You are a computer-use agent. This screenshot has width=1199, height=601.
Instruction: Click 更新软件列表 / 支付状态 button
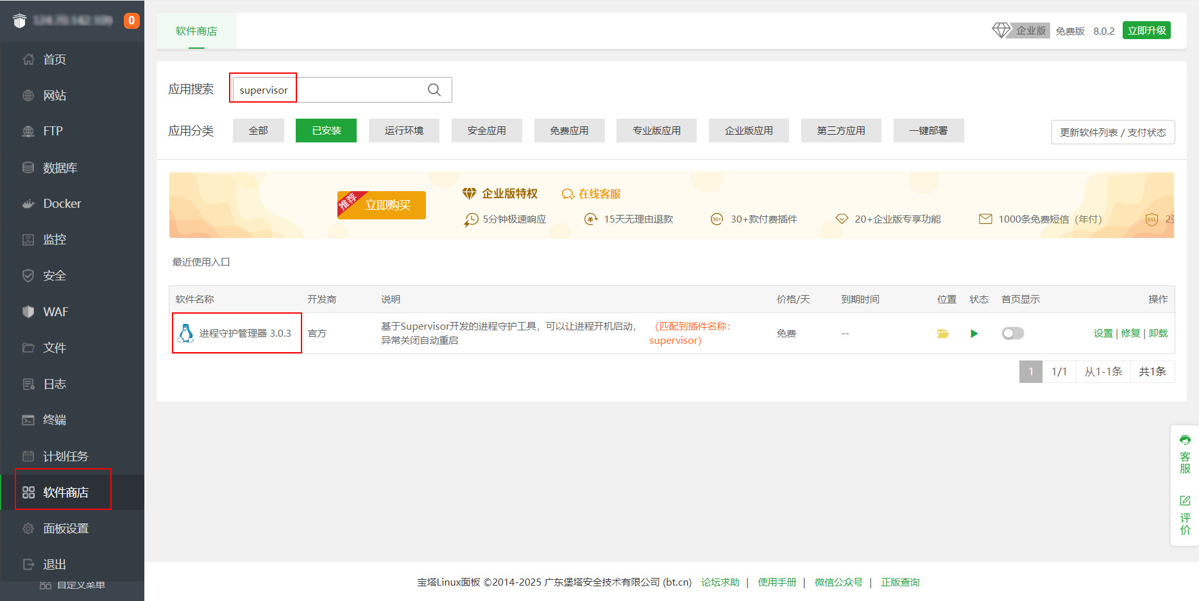[1112, 132]
